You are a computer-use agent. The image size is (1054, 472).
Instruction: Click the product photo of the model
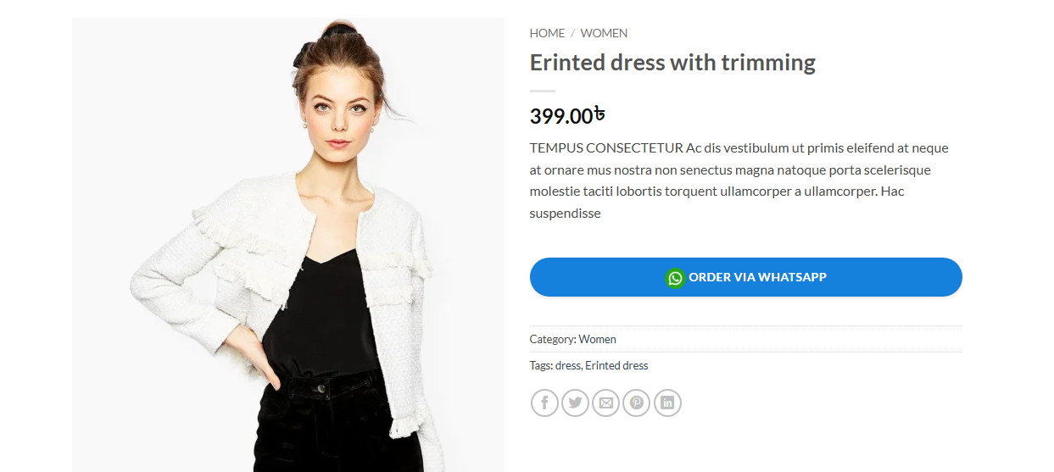point(287,245)
